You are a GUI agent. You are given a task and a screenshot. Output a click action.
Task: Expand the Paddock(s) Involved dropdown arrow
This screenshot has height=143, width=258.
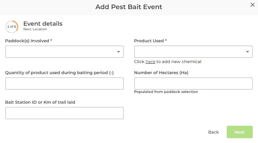click(119, 52)
